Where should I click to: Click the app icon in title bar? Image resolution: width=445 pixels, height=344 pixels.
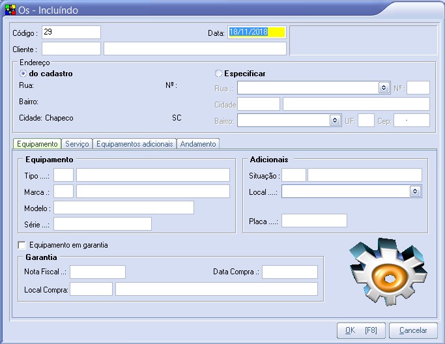pyautogui.click(x=10, y=9)
